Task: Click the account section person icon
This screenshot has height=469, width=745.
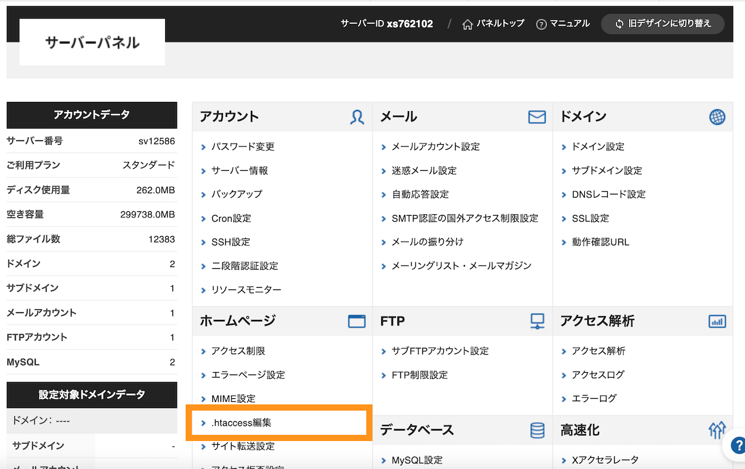Action: click(357, 117)
